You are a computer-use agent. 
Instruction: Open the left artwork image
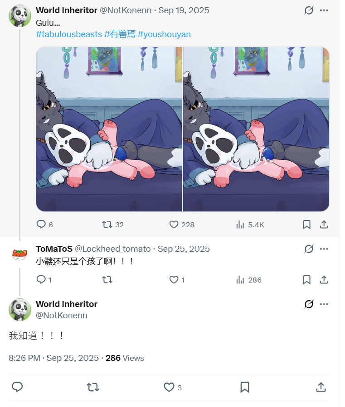(109, 129)
